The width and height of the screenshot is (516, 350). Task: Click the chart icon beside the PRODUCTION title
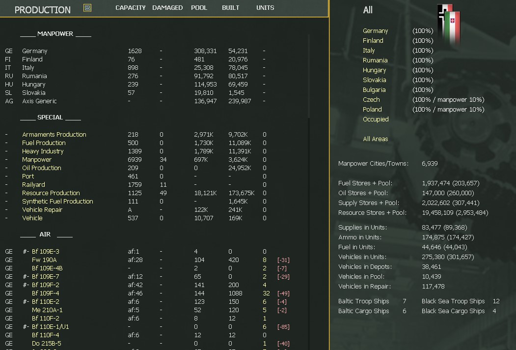point(87,8)
